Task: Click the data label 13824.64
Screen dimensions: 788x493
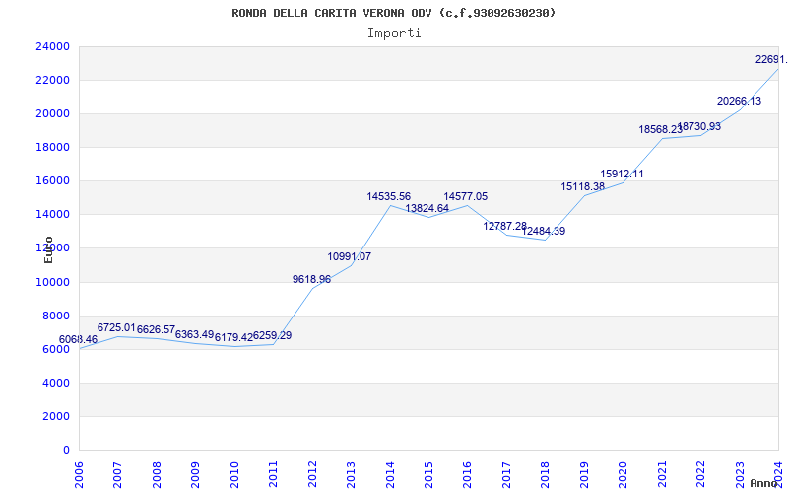Action: 427,208
